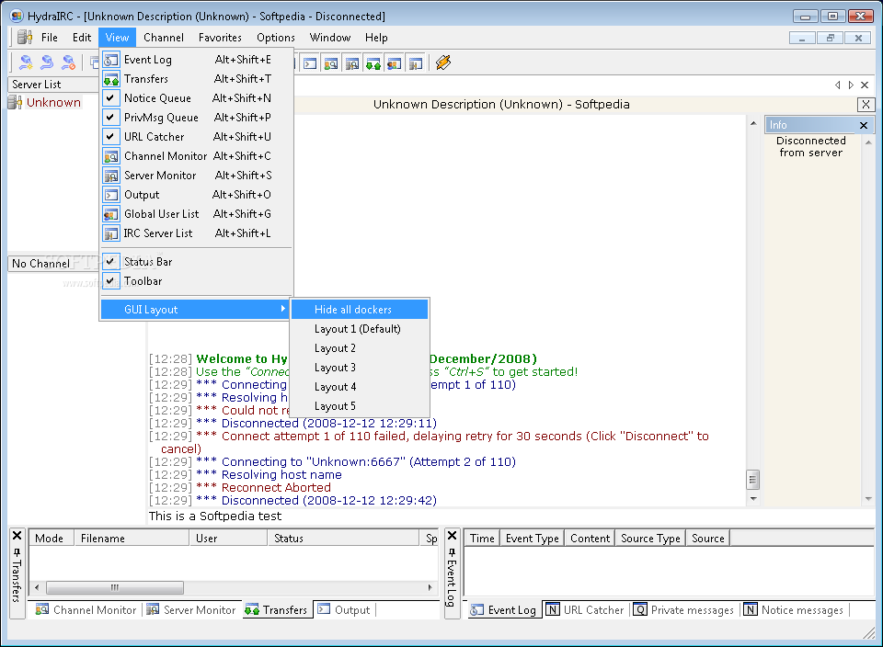Open the Options menu
The height and width of the screenshot is (647, 883).
coord(276,38)
